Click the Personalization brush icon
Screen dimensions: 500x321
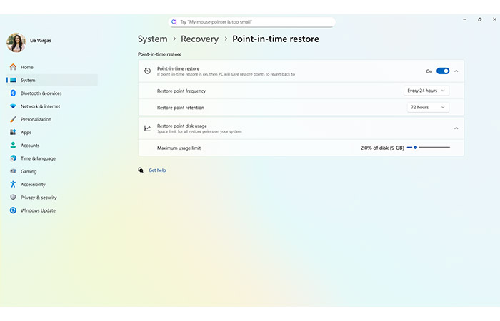(13, 119)
